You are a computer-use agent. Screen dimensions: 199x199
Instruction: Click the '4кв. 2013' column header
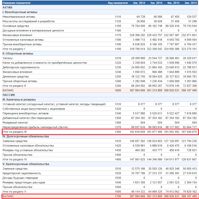coord(173,3)
